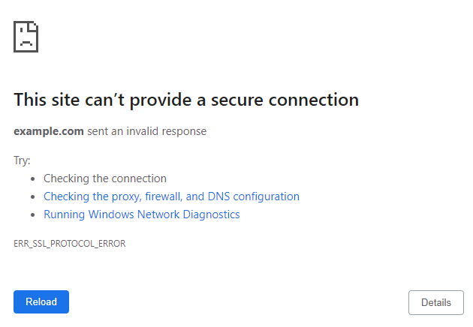The width and height of the screenshot is (473, 327).
Task: Click the frowning face inside the page icon
Action: 26,40
